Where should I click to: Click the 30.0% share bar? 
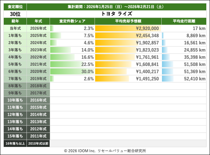(x=72, y=71)
